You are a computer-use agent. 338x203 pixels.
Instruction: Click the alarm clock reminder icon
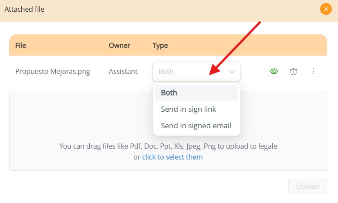[x=294, y=71]
